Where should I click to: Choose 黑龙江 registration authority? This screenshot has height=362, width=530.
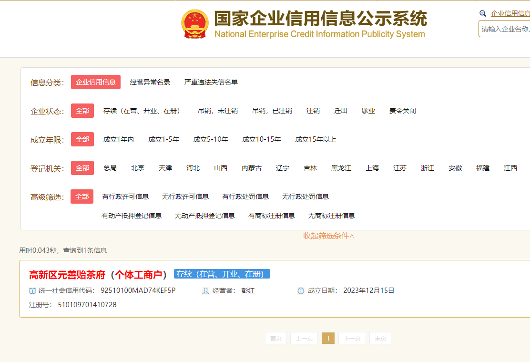point(341,168)
